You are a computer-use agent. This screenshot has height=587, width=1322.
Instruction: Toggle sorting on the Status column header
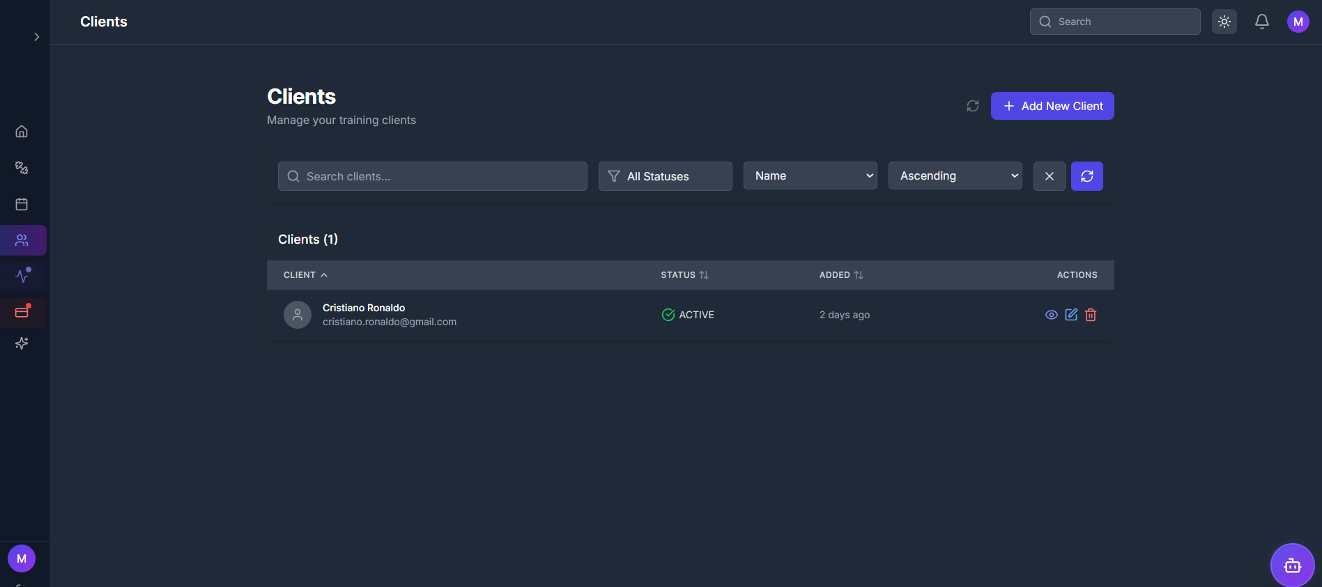(684, 275)
